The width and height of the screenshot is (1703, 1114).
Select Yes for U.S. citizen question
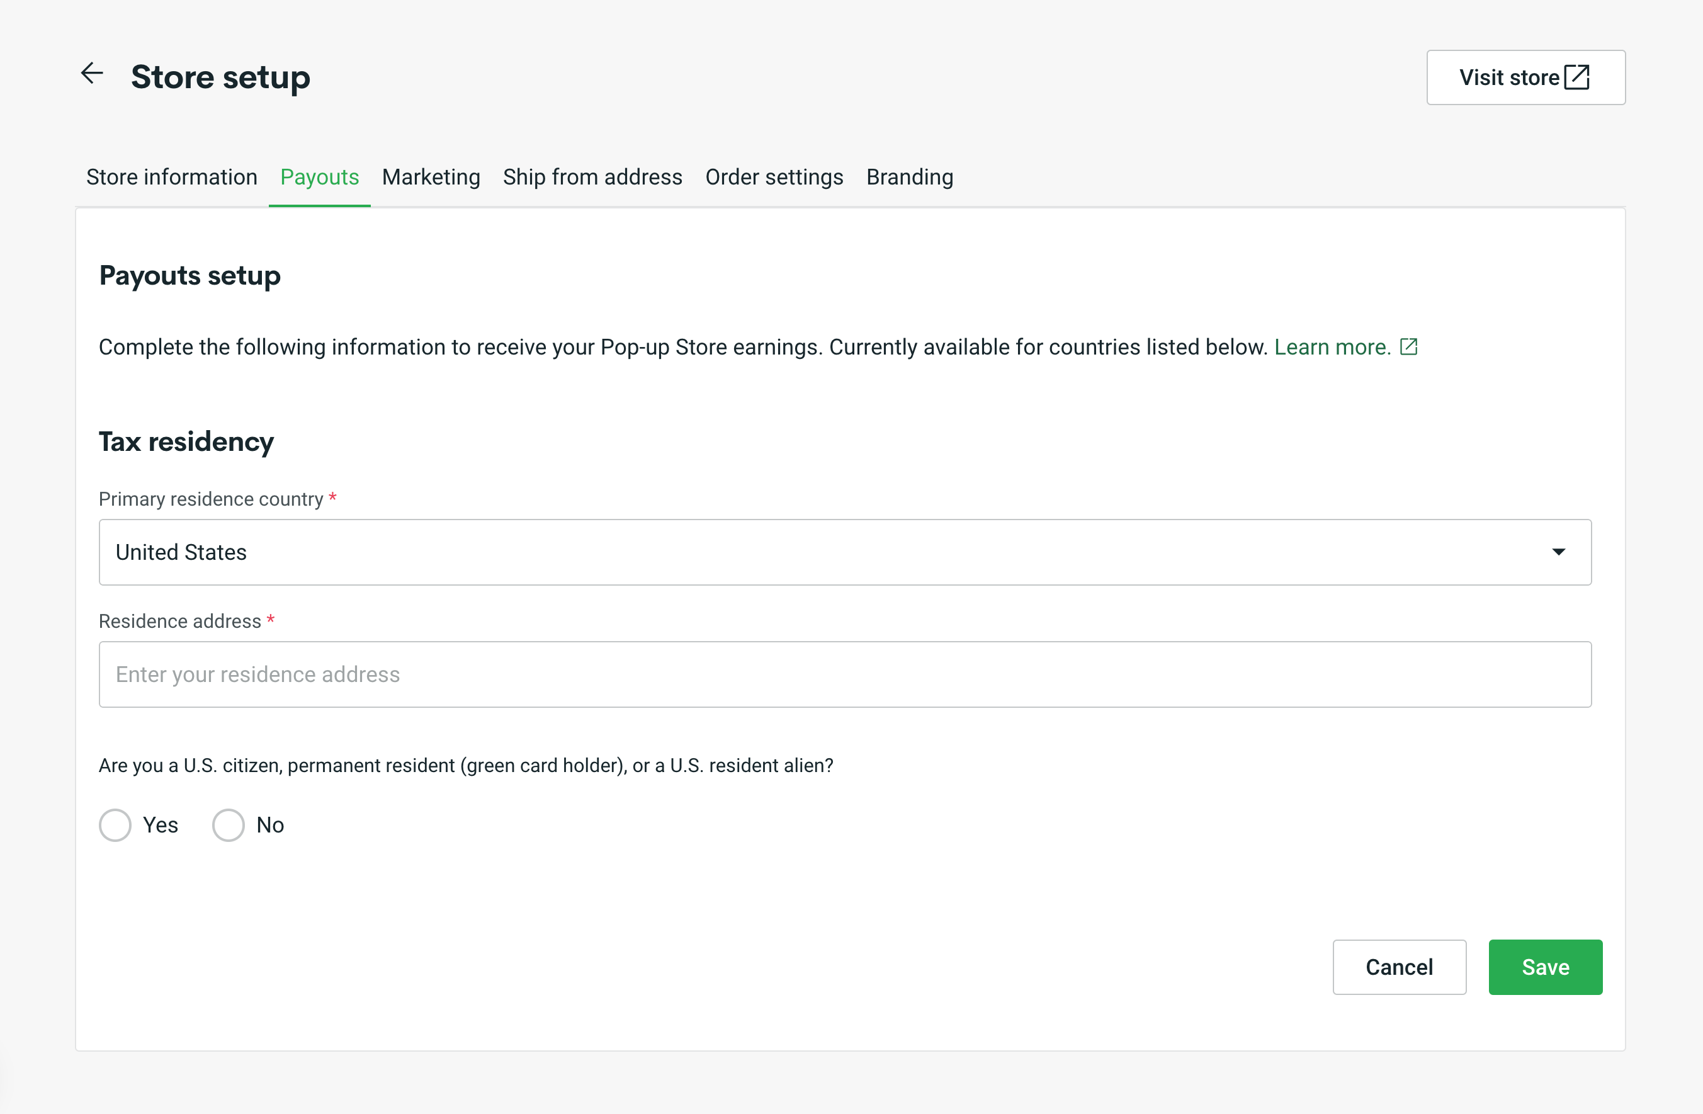coord(115,825)
